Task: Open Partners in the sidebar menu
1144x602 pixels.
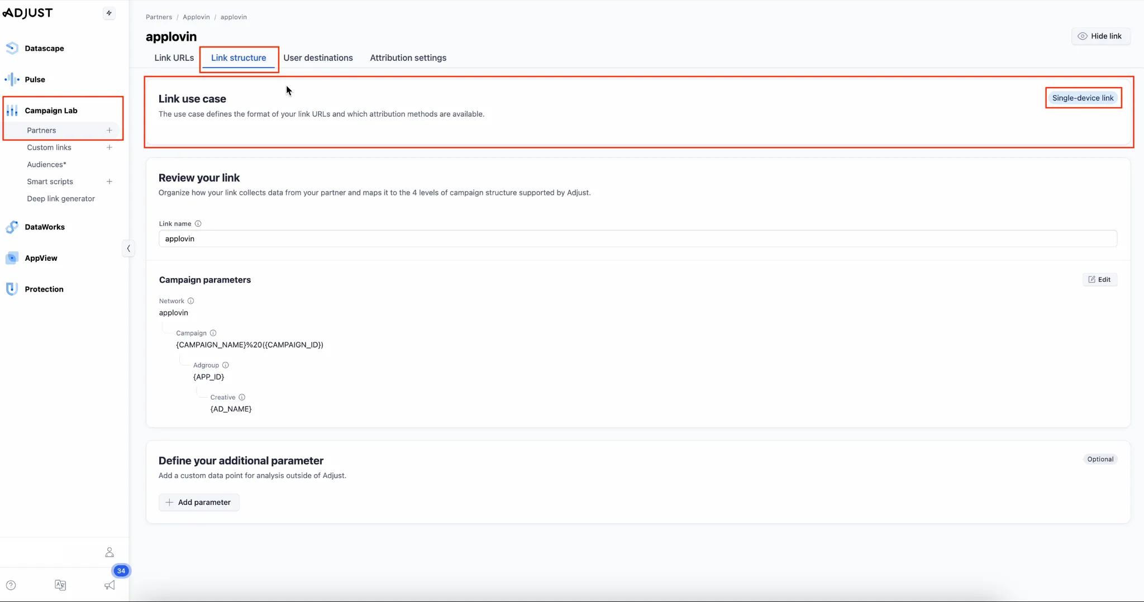Action: (x=41, y=130)
